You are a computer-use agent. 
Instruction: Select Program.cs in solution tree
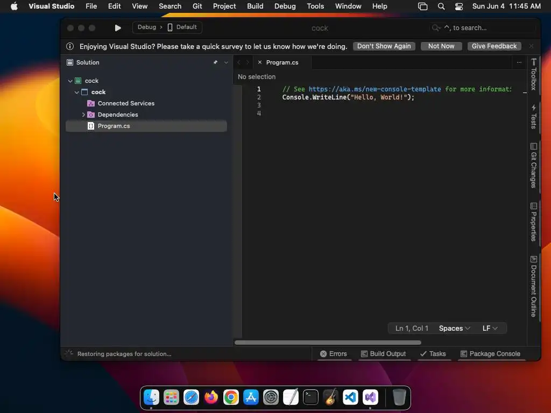point(146,126)
